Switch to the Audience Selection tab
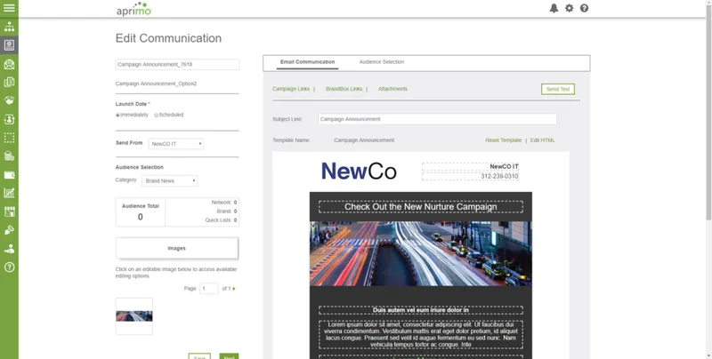This screenshot has width=712, height=359. pyautogui.click(x=382, y=62)
